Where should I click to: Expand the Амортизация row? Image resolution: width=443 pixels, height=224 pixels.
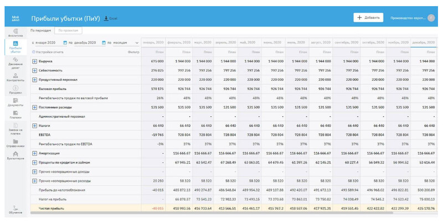tap(34, 153)
